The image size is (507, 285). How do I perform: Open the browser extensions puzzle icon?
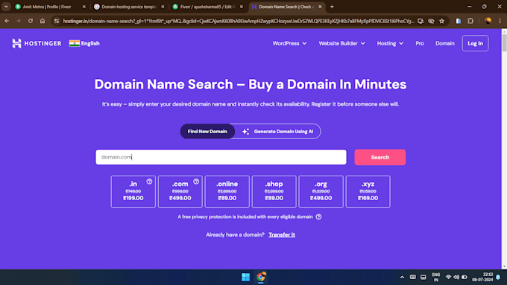tap(470, 21)
